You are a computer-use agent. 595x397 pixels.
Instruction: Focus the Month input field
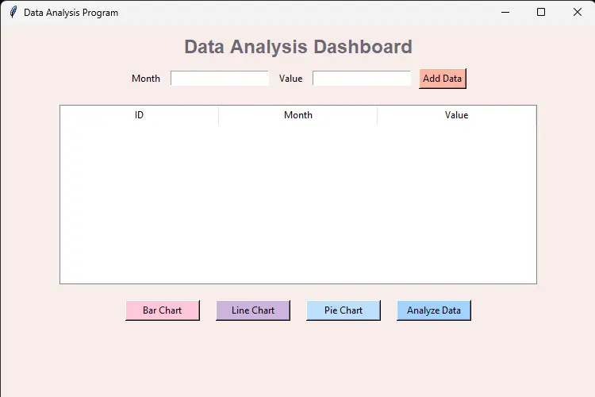coord(220,79)
